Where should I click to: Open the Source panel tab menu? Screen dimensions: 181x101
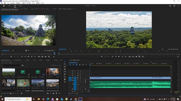[18, 9]
